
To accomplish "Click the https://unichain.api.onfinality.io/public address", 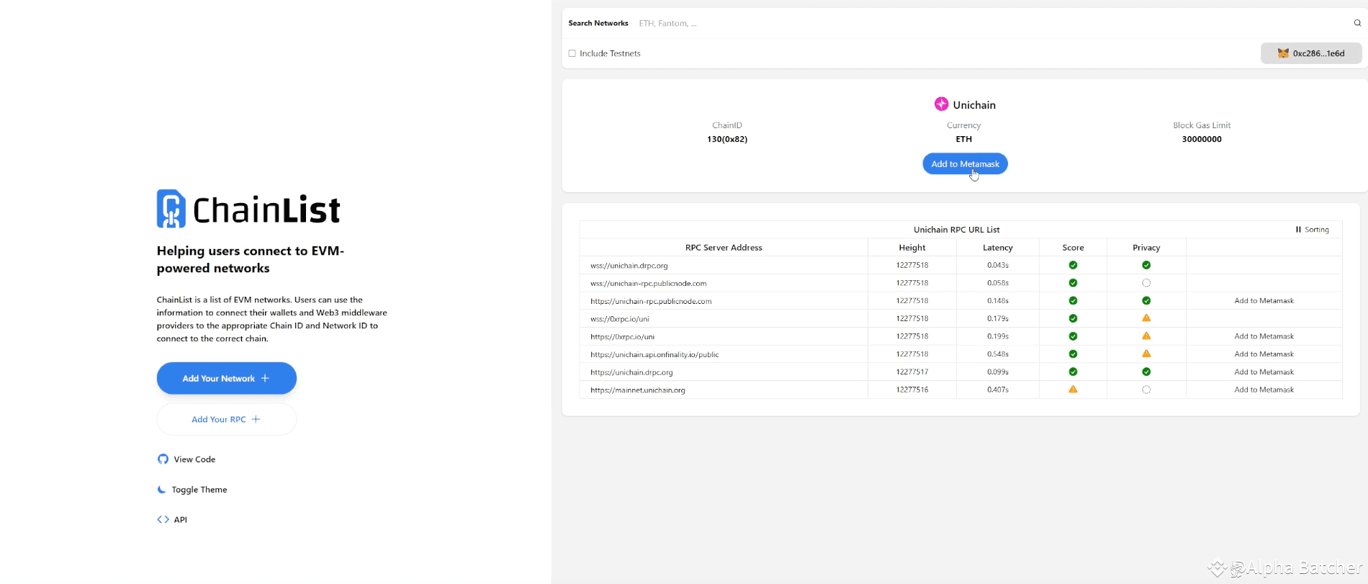I will pos(654,354).
